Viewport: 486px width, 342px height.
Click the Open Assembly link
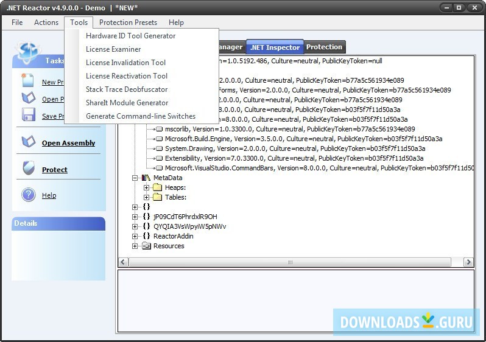(68, 143)
